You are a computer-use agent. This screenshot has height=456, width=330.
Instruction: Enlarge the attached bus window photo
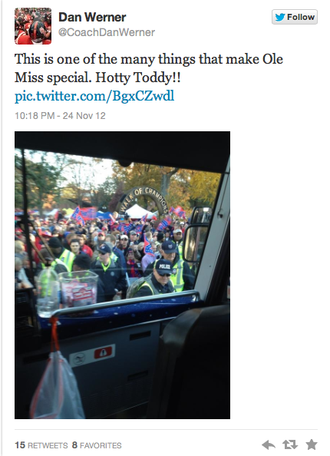tap(122, 275)
